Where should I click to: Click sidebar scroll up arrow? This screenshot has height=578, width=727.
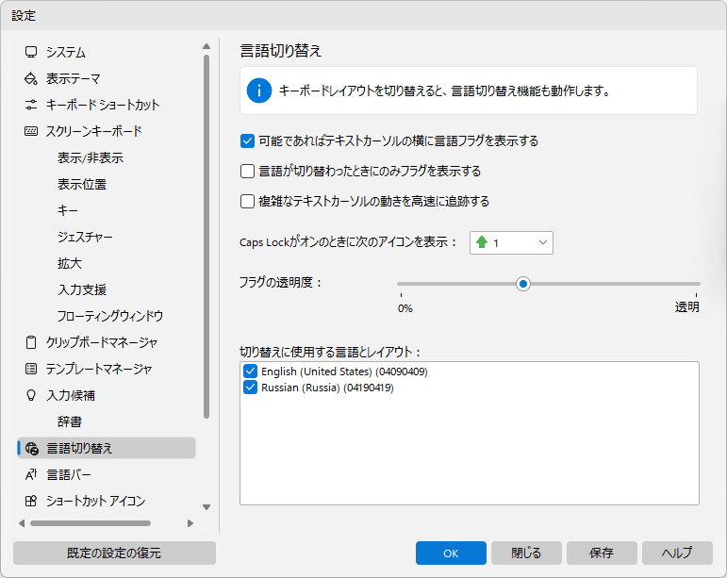(207, 46)
